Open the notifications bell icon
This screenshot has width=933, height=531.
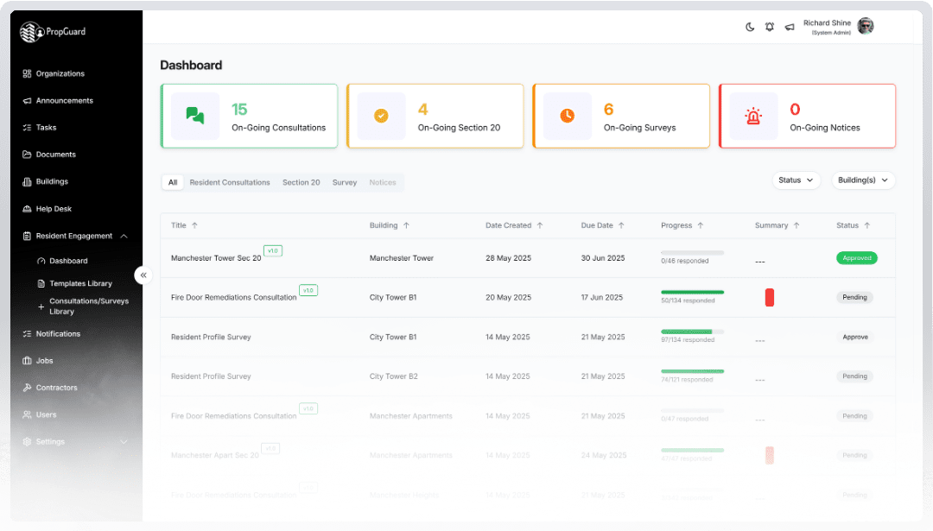click(x=770, y=27)
